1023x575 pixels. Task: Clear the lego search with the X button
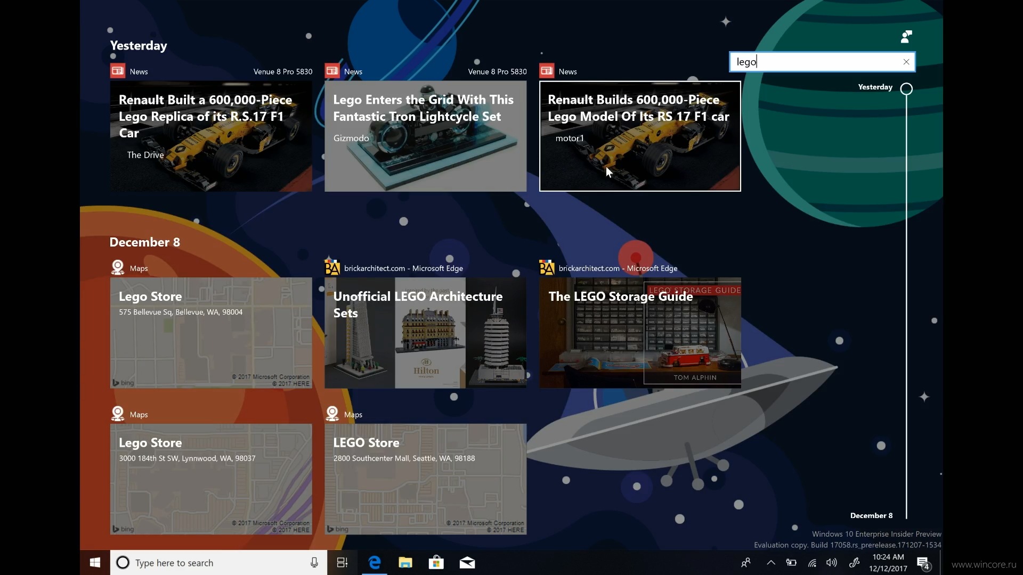906,62
